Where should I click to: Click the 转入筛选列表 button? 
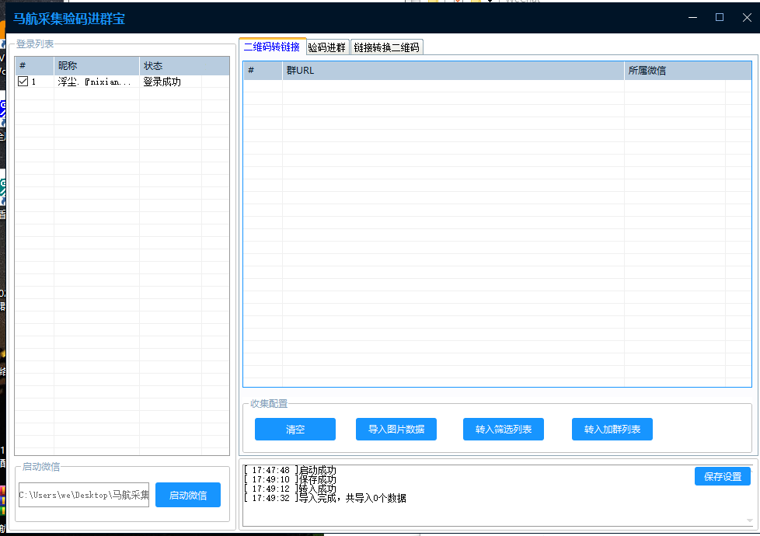click(504, 430)
